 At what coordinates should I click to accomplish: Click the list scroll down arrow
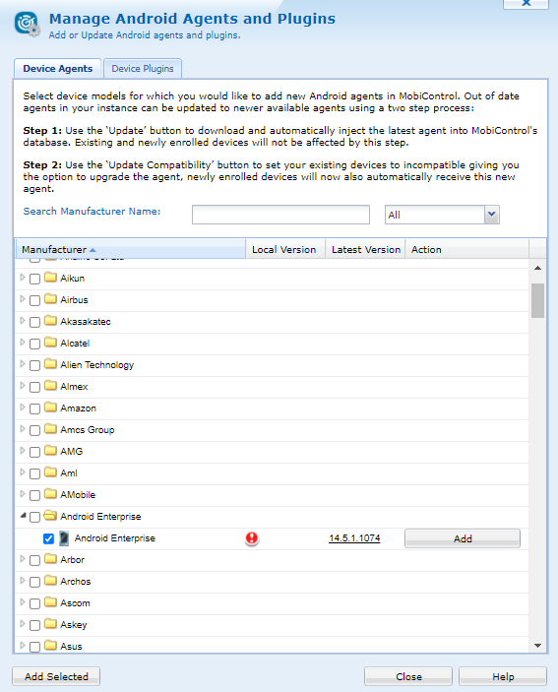pos(537,645)
